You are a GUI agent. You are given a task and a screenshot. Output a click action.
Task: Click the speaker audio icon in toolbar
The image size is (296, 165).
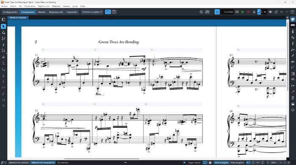click(x=270, y=12)
